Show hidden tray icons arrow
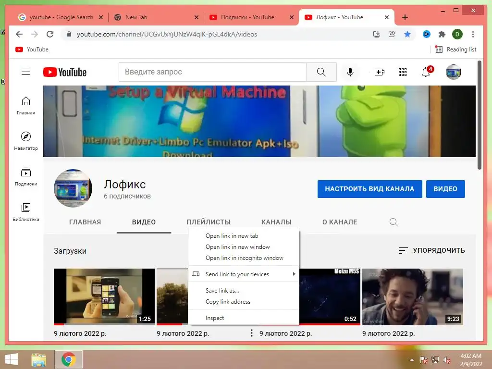Screen dimensions: 492x369 (412, 360)
